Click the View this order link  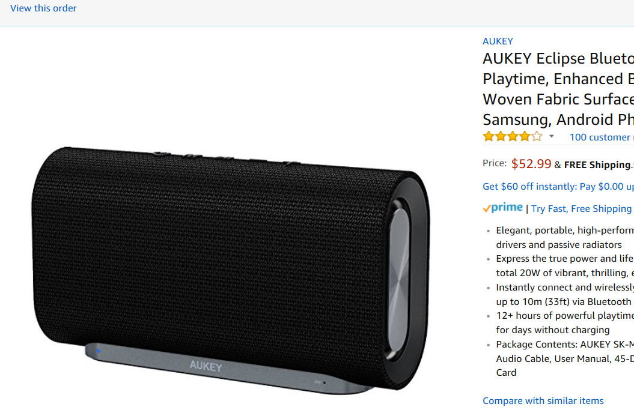coord(43,8)
